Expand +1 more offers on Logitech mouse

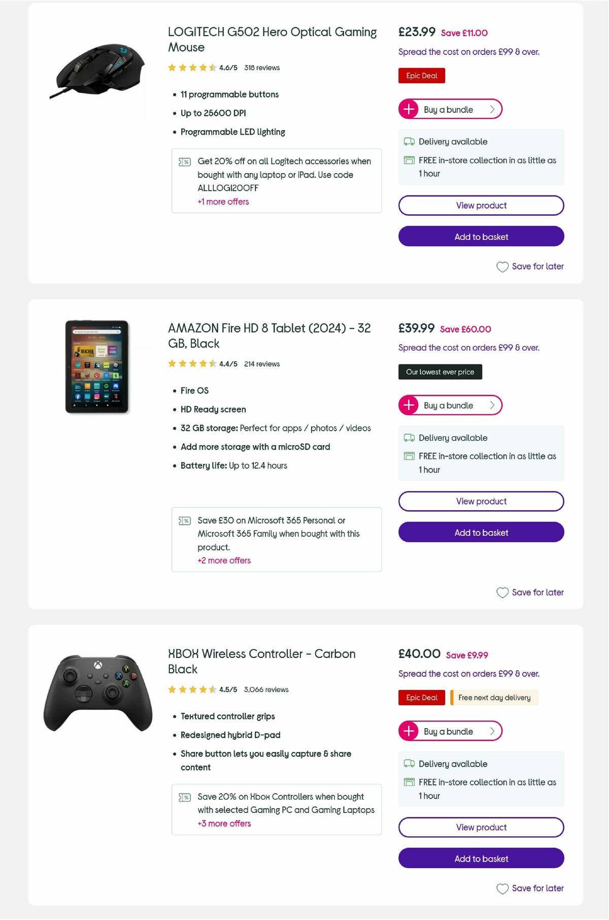[223, 202]
